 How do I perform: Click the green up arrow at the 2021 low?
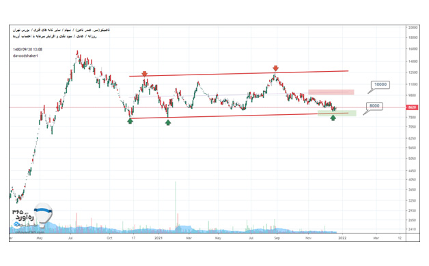point(168,122)
